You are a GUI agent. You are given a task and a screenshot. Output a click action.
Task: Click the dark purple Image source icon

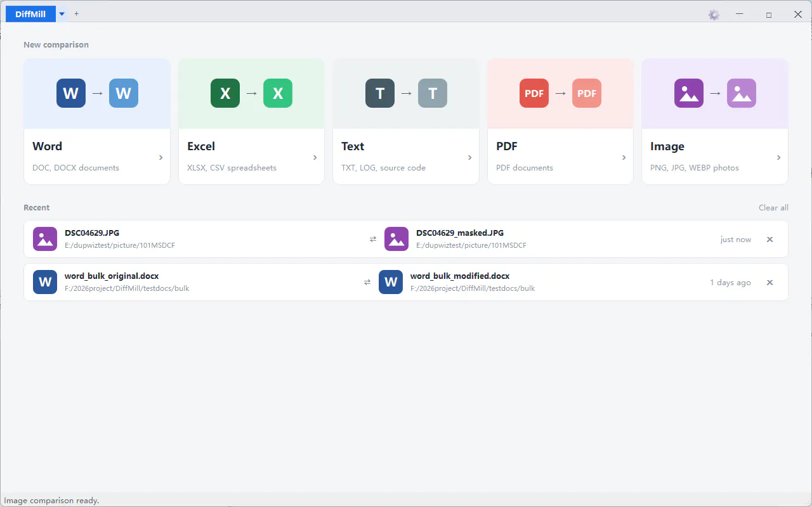[689, 93]
